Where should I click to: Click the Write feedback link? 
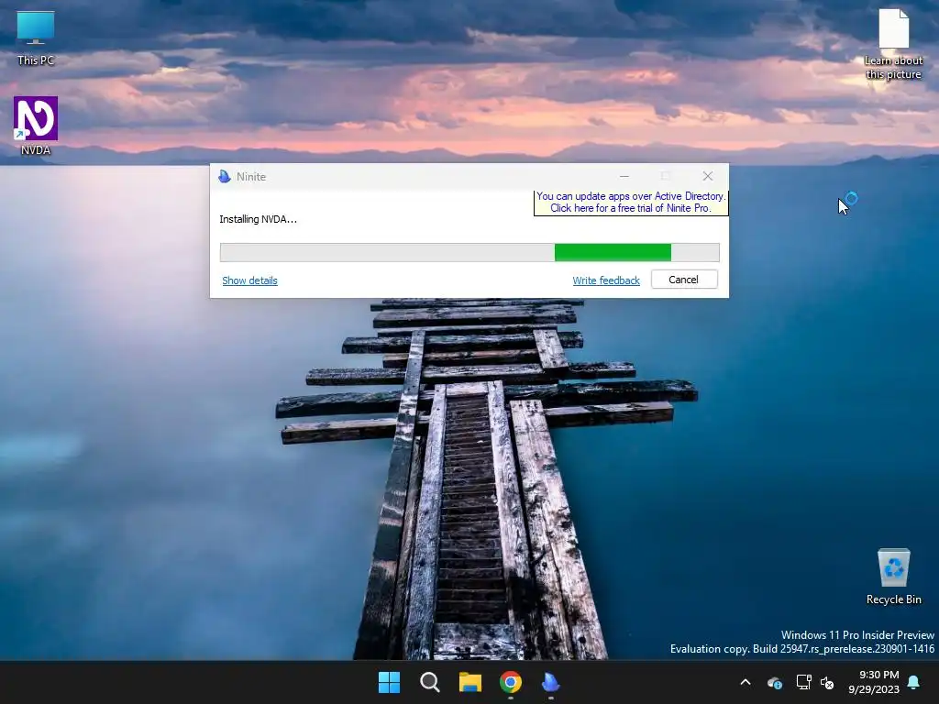click(x=606, y=280)
